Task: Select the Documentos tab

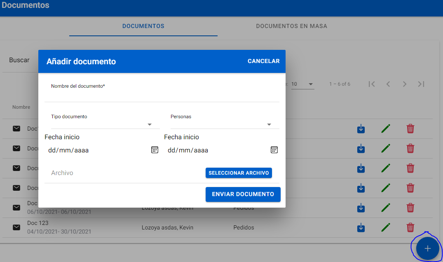Action: pos(143,26)
